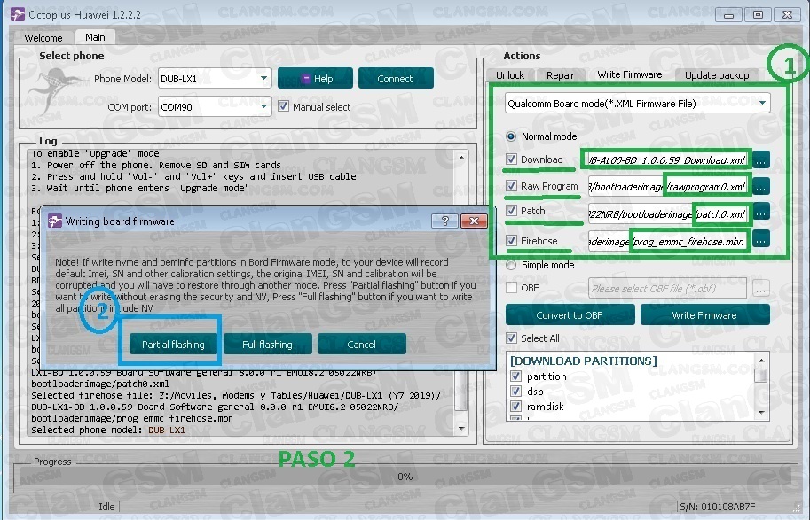Screen dimensions: 810x520
Task: Uncheck the partition item in download partitions
Action: click(x=515, y=376)
